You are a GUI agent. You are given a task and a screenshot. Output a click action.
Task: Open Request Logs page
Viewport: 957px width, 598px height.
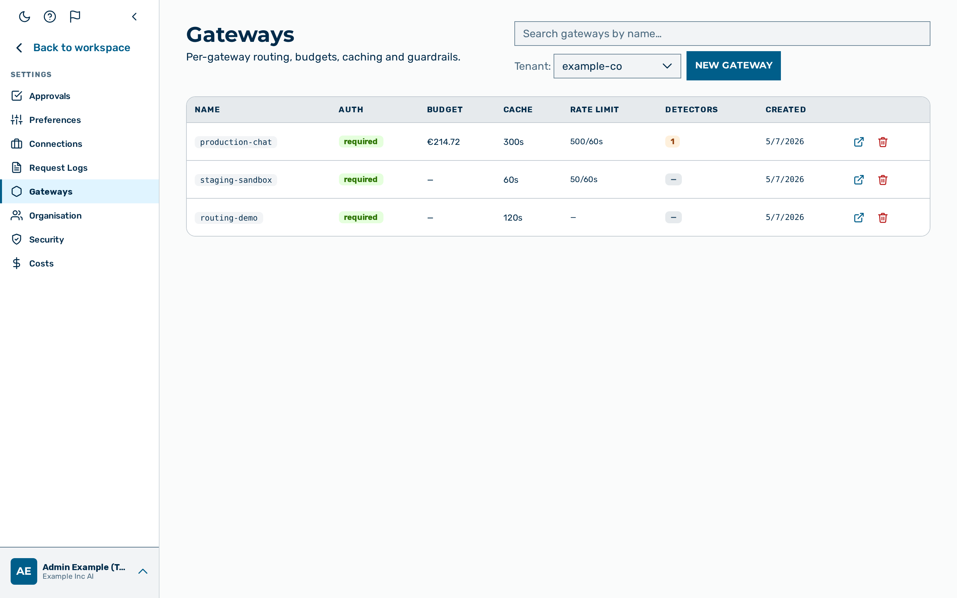79,168
